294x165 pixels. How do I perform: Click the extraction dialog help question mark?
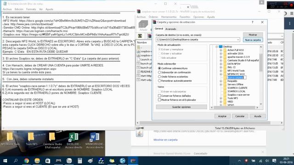pos(252,22)
